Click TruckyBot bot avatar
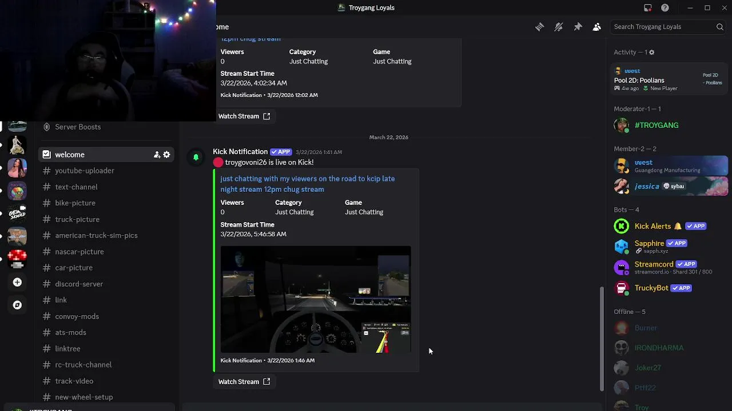The width and height of the screenshot is (732, 411). tap(622, 288)
